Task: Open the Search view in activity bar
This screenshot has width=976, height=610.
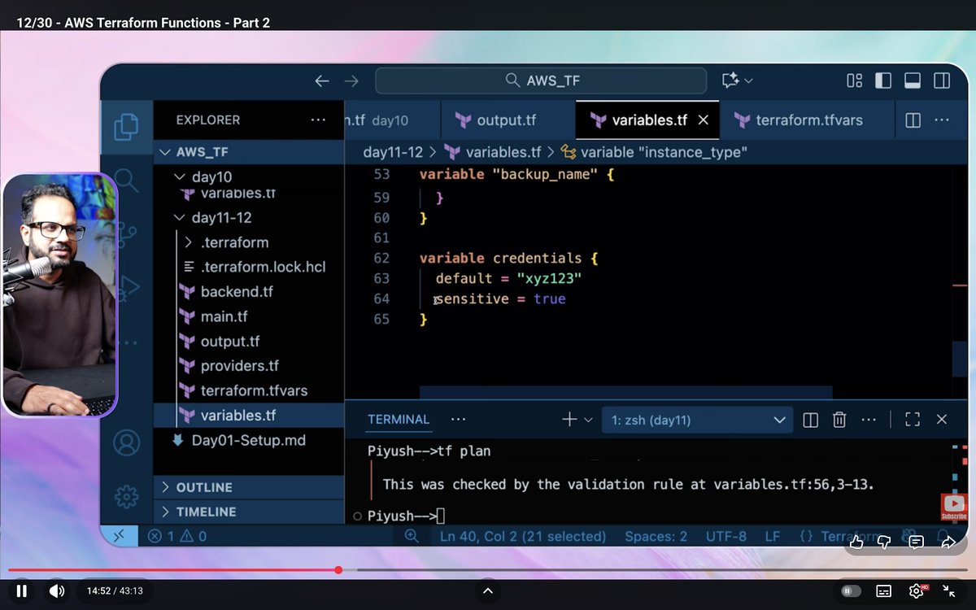Action: pyautogui.click(x=126, y=180)
